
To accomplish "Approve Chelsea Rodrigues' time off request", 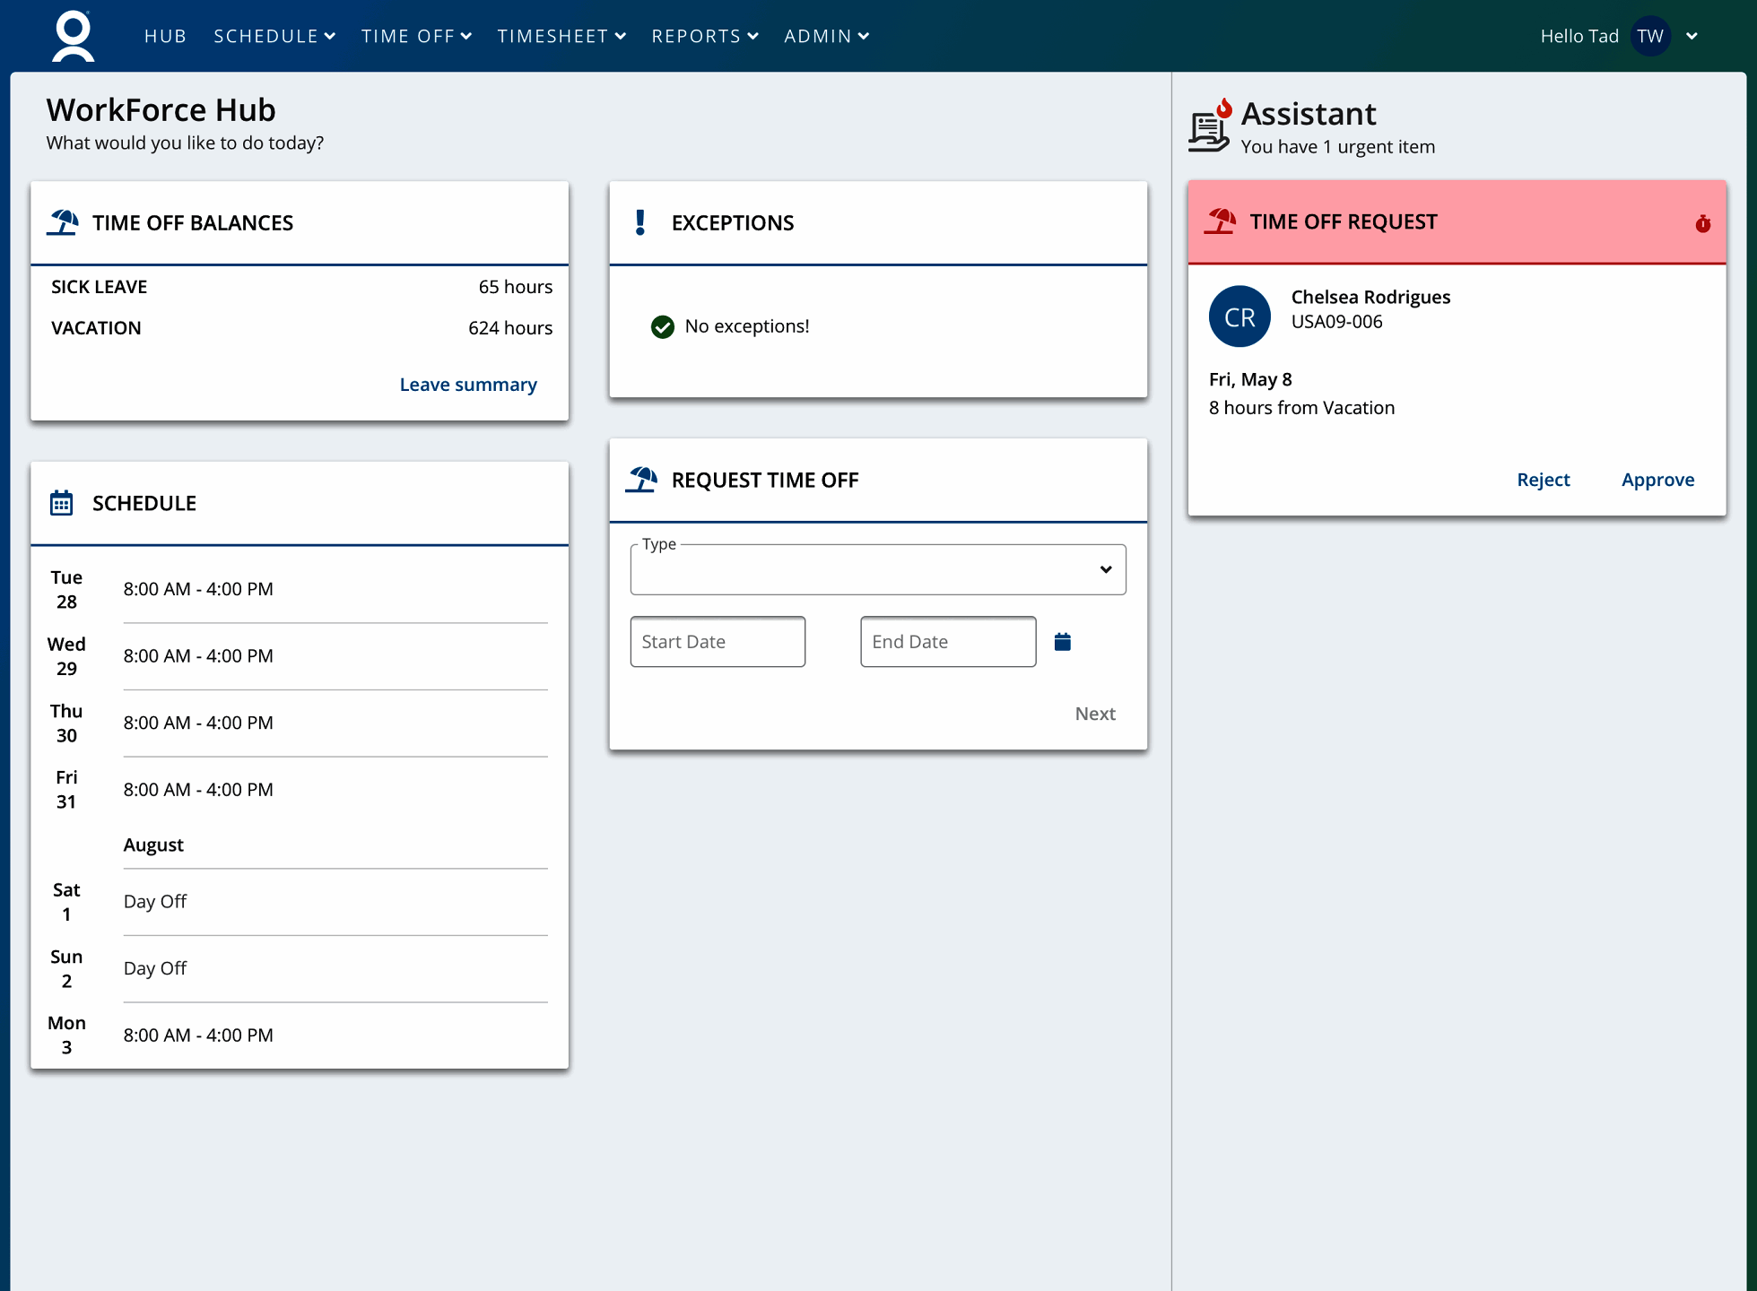I will (1657, 480).
